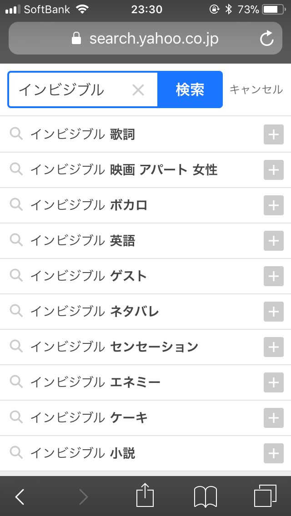Focus the search field containing インビジブル
The image size is (291, 516).
(x=68, y=90)
